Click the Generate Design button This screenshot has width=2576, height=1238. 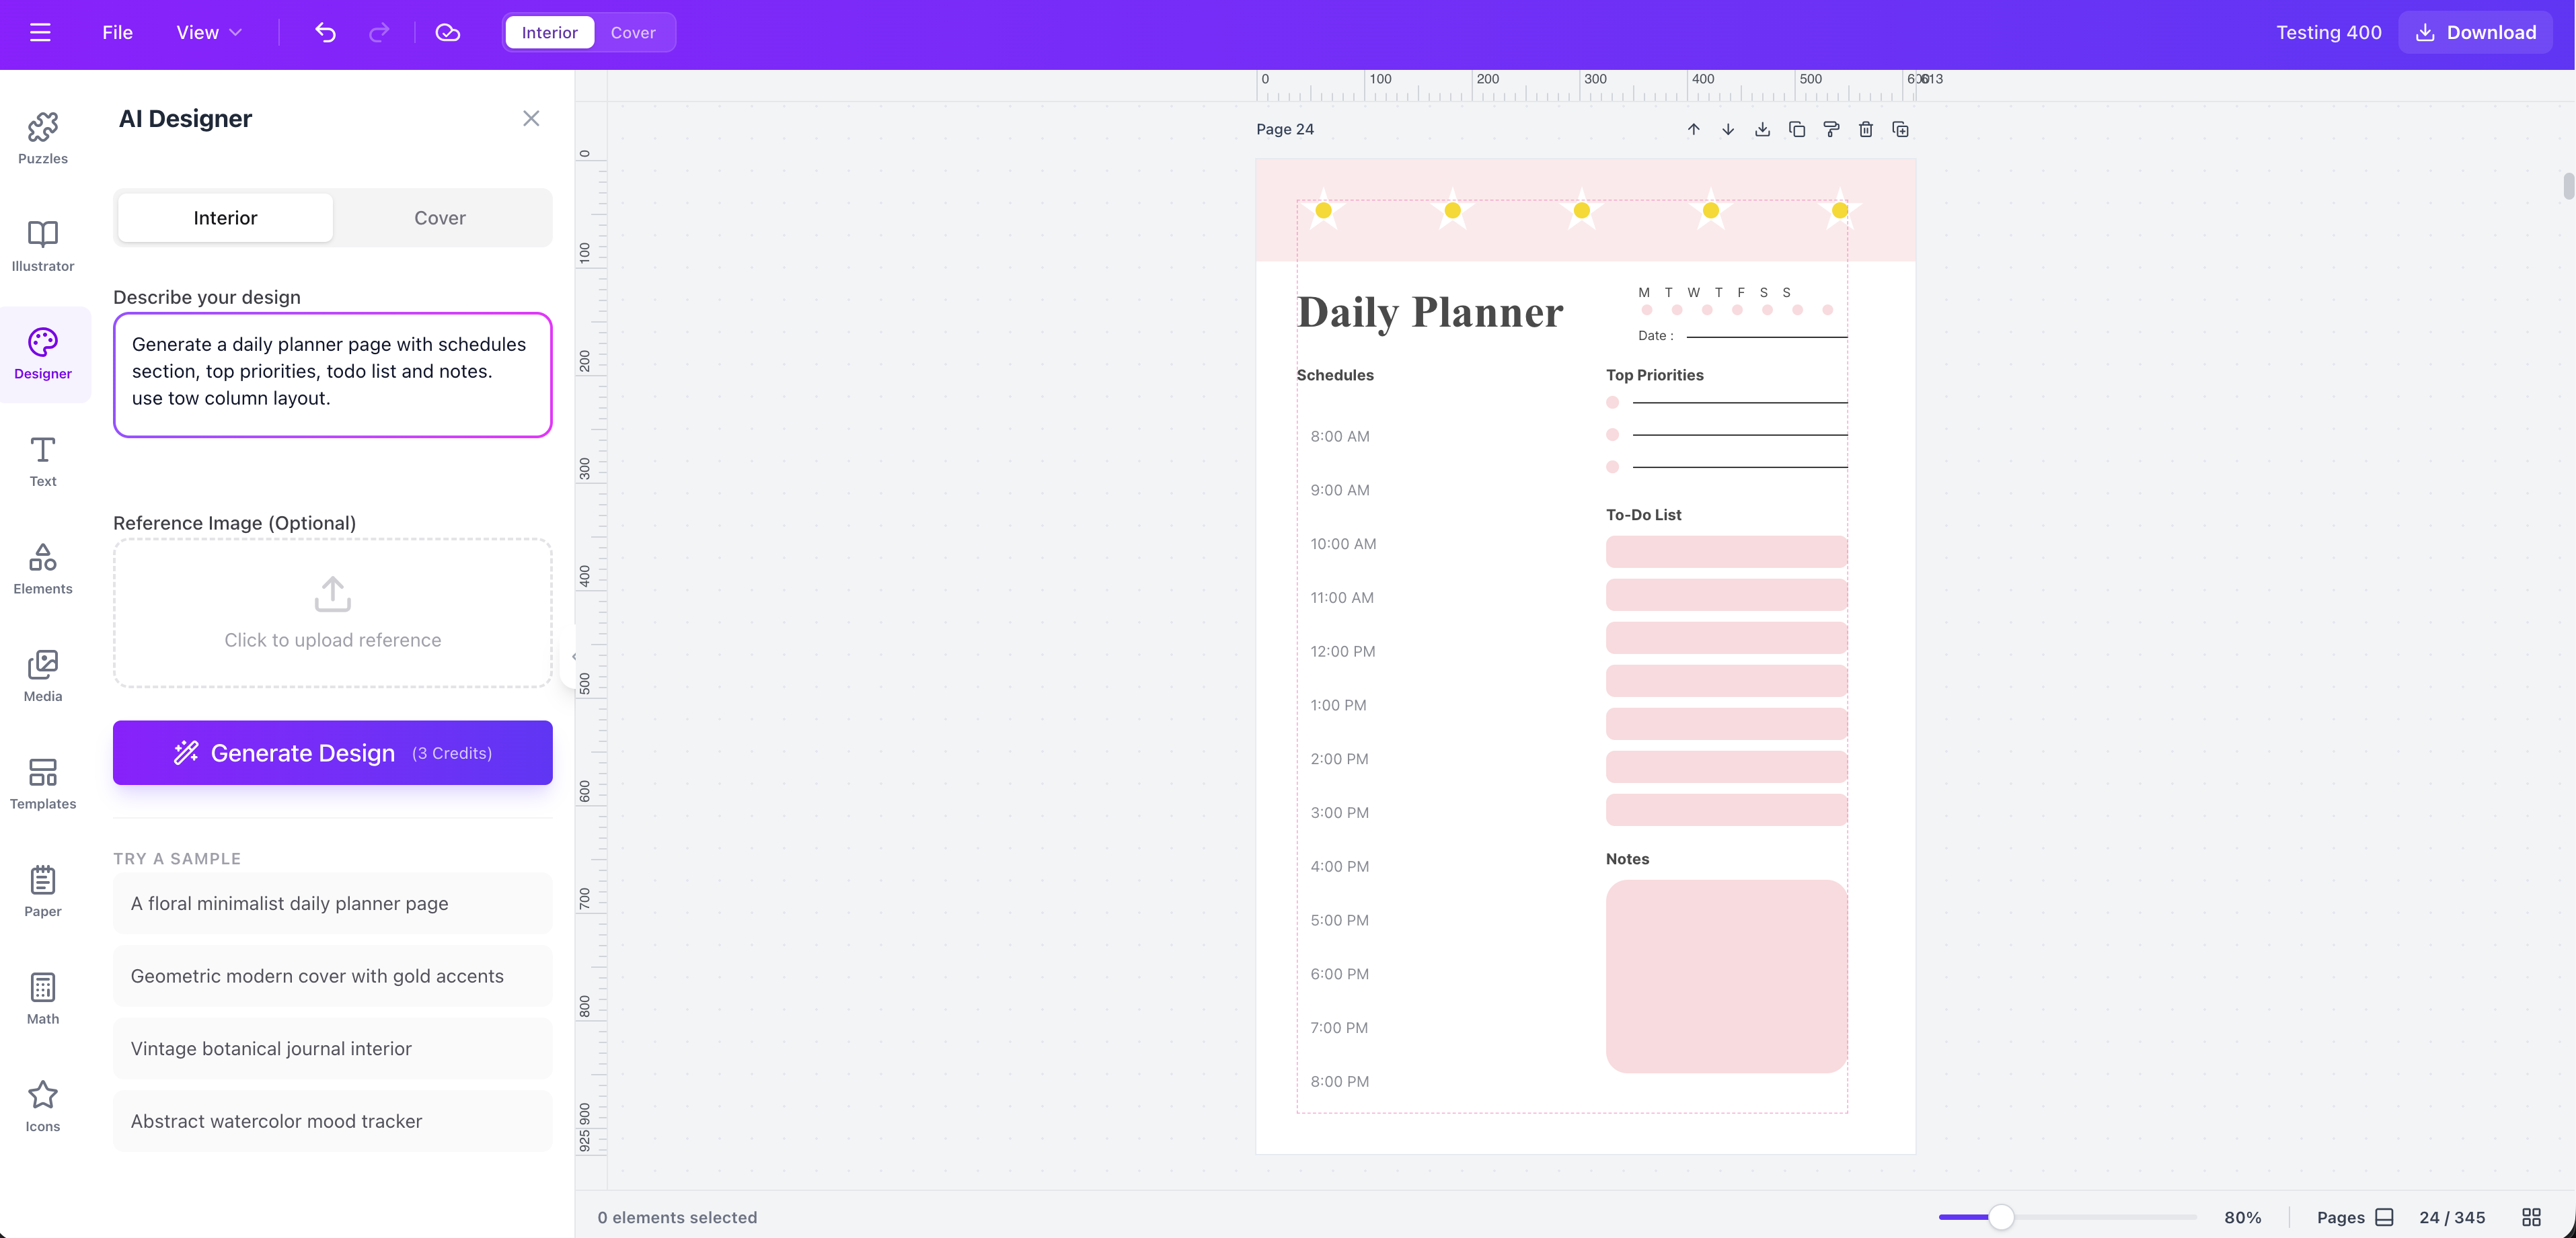[x=332, y=752]
